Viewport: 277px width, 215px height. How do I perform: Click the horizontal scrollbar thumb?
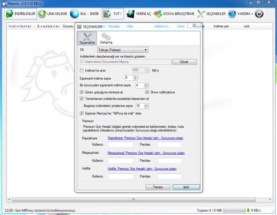click(134, 199)
